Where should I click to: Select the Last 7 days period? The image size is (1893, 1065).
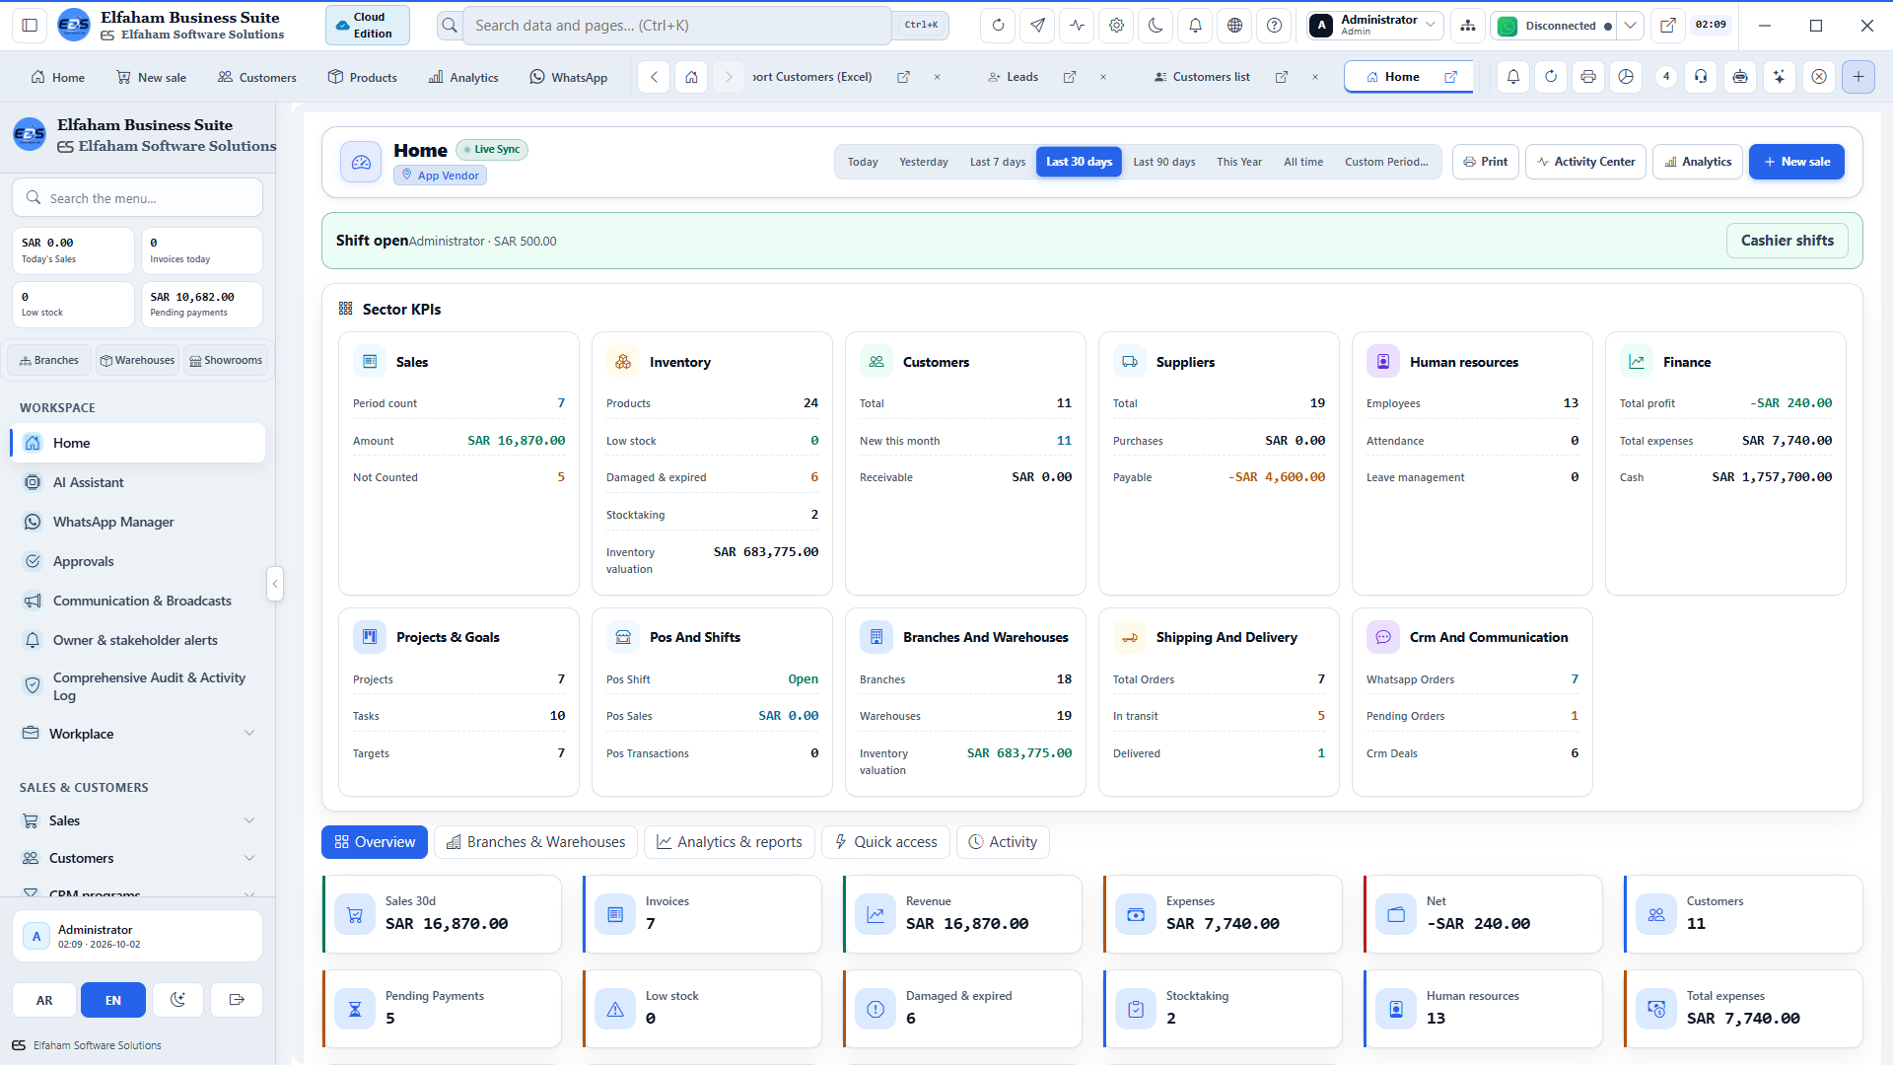point(998,162)
